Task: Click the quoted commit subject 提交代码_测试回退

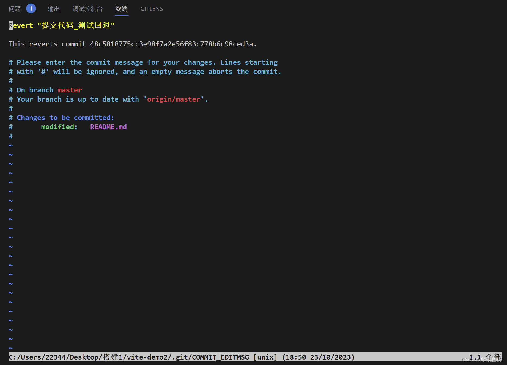Action: 76,25
